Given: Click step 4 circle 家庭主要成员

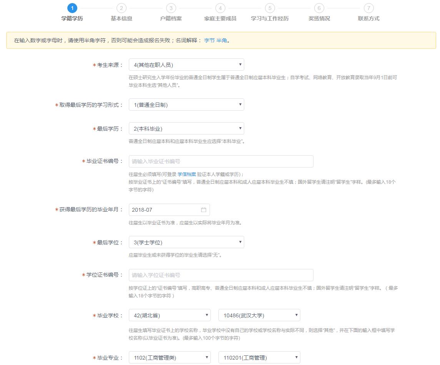Looking at the screenshot, I should [220, 8].
